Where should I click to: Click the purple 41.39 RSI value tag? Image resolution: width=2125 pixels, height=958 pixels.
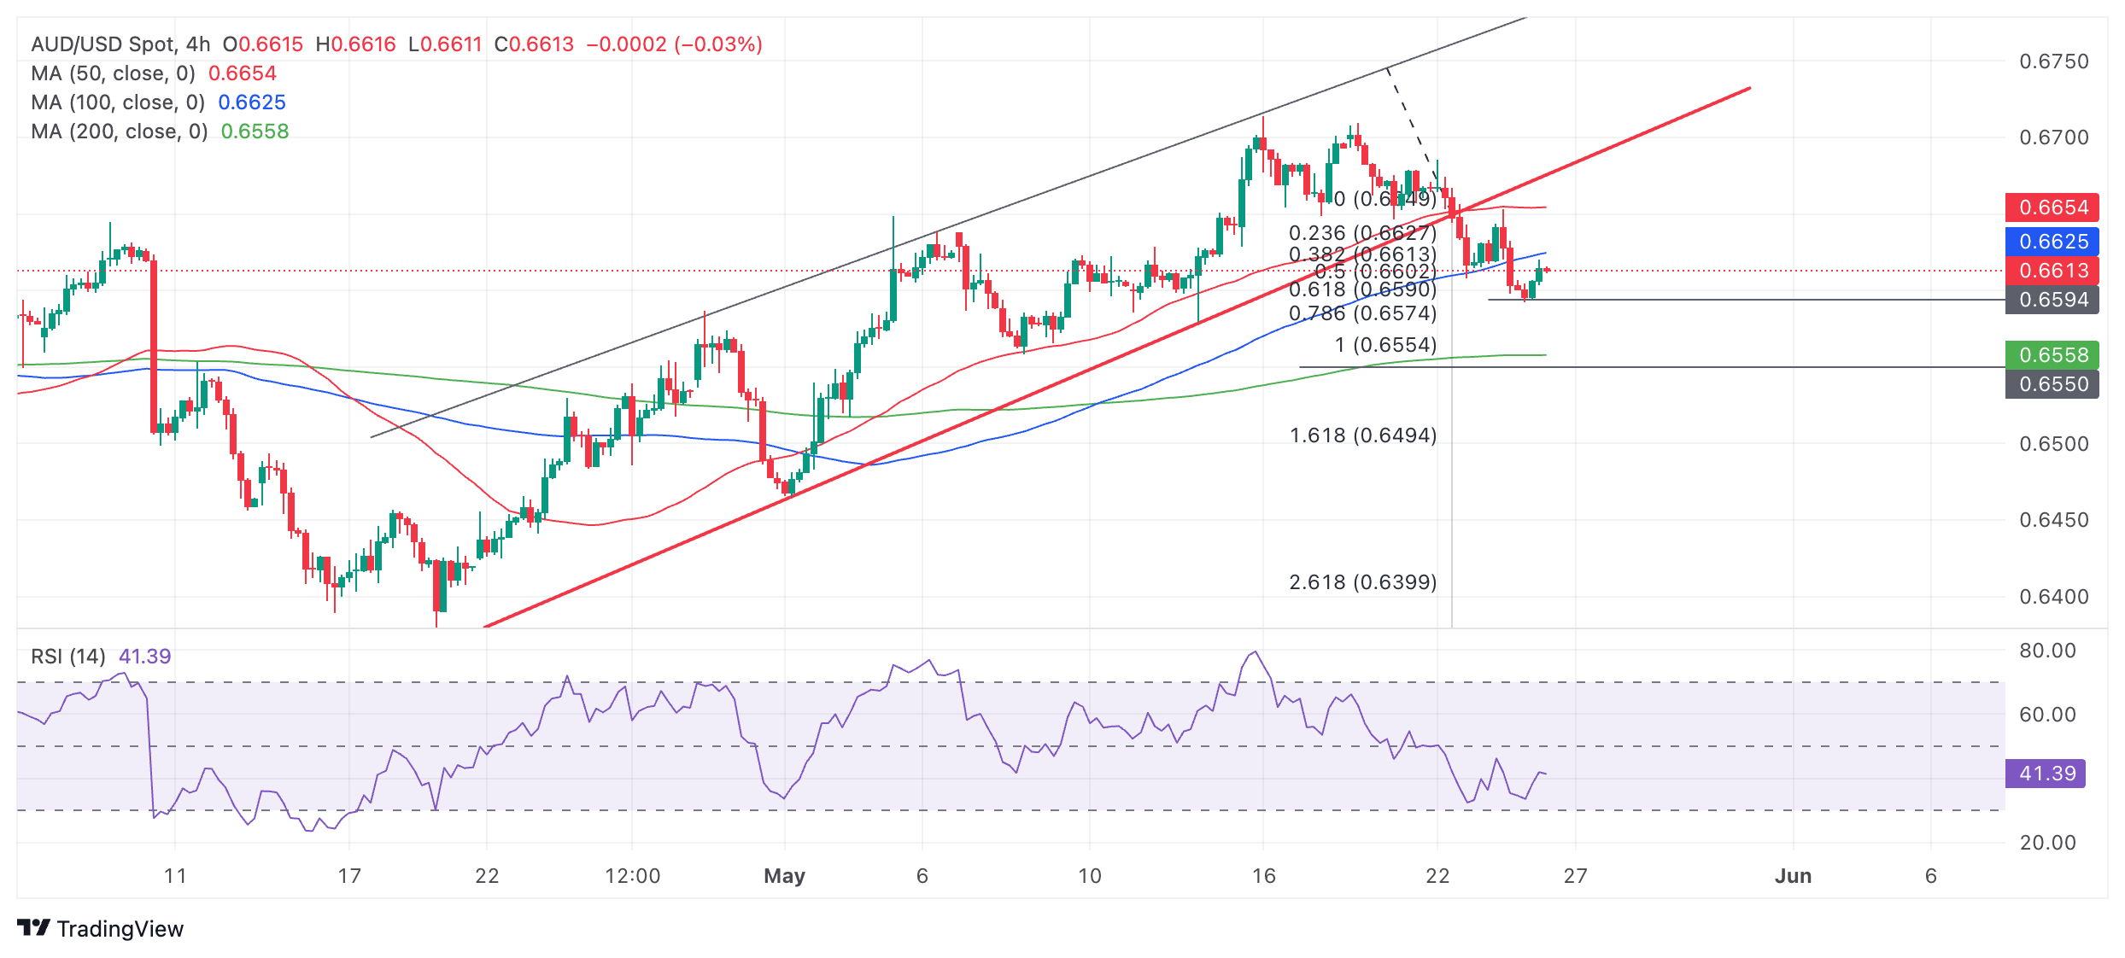click(x=2046, y=774)
